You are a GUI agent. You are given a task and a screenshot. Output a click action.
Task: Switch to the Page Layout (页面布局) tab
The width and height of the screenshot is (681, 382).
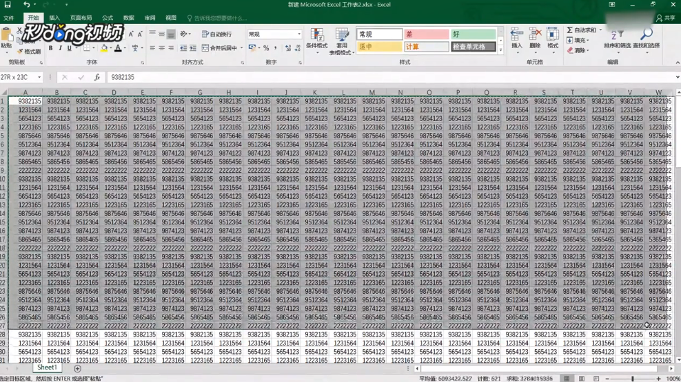pos(81,18)
